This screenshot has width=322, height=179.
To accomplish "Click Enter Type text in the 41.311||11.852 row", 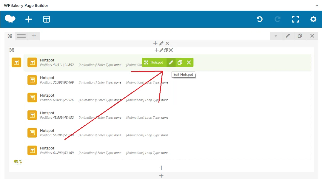I will point(100,65).
